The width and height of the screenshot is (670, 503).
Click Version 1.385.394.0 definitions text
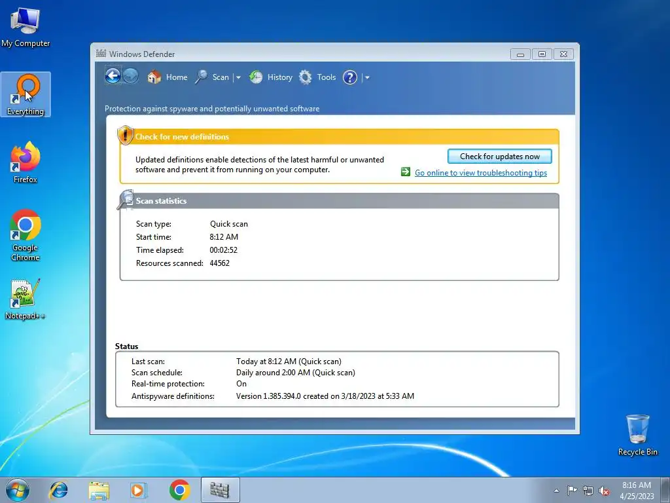pos(325,396)
